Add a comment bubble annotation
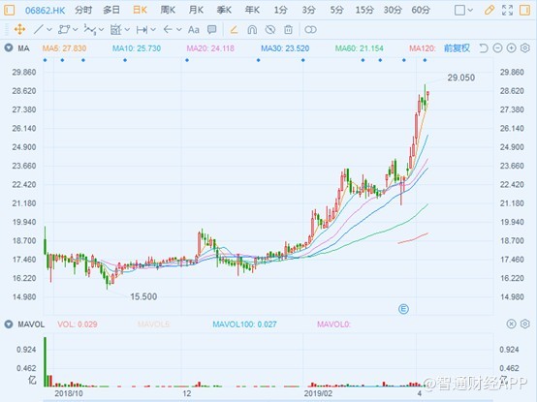This screenshot has height=402, width=537. [x=212, y=30]
